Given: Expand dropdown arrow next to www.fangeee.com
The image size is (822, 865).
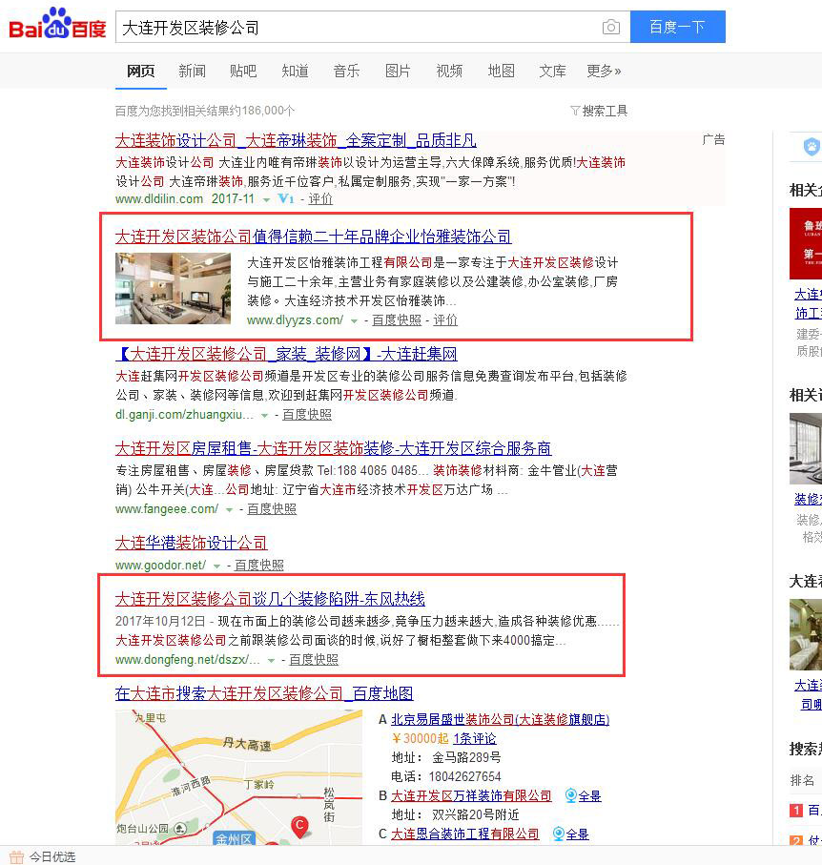Looking at the screenshot, I should pos(229,509).
